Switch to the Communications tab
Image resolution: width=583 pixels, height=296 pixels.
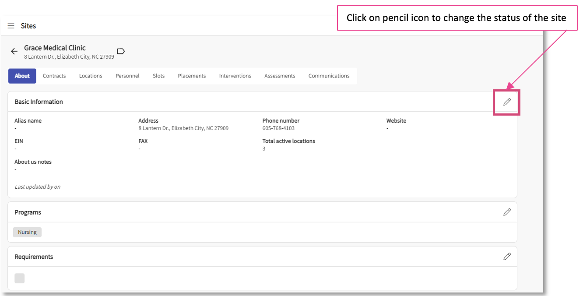[329, 76]
